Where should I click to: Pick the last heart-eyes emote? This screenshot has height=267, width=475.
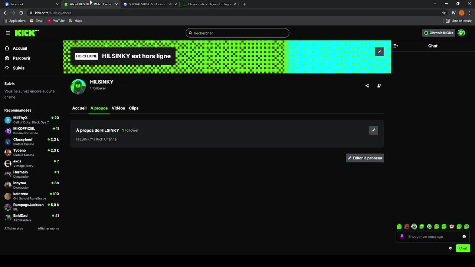467,227
